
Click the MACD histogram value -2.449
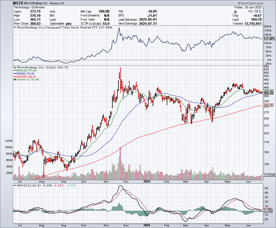point(71,185)
